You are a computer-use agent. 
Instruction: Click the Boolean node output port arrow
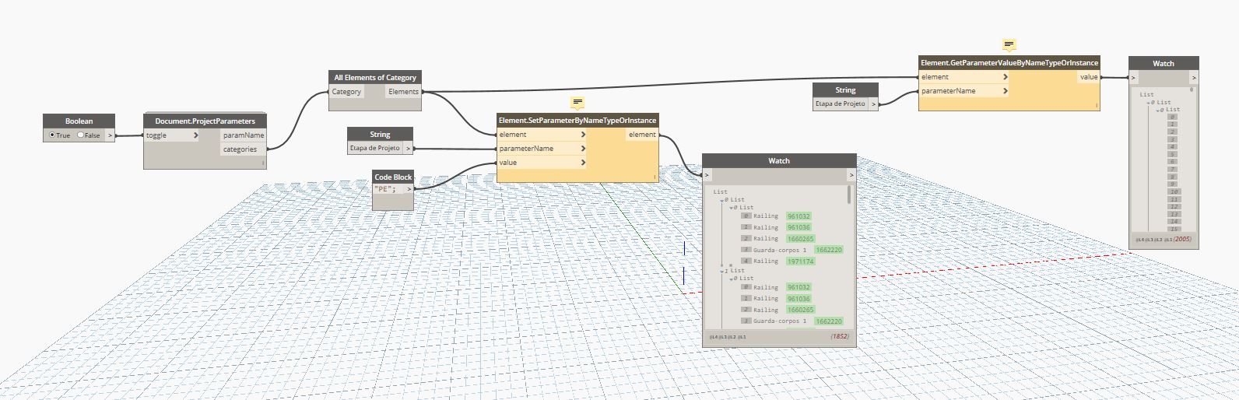pyautogui.click(x=111, y=135)
